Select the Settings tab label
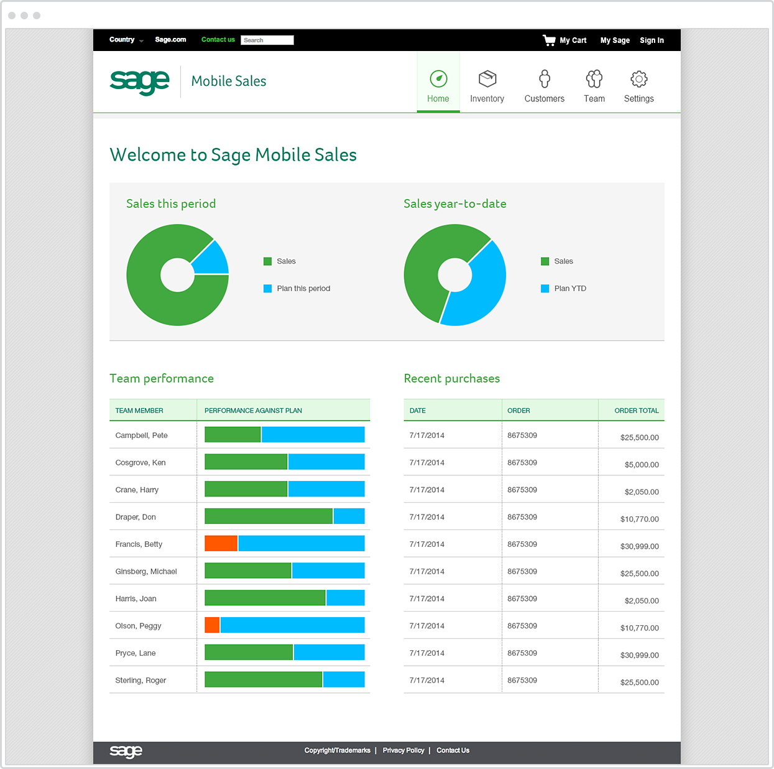The width and height of the screenshot is (774, 769). (x=639, y=99)
